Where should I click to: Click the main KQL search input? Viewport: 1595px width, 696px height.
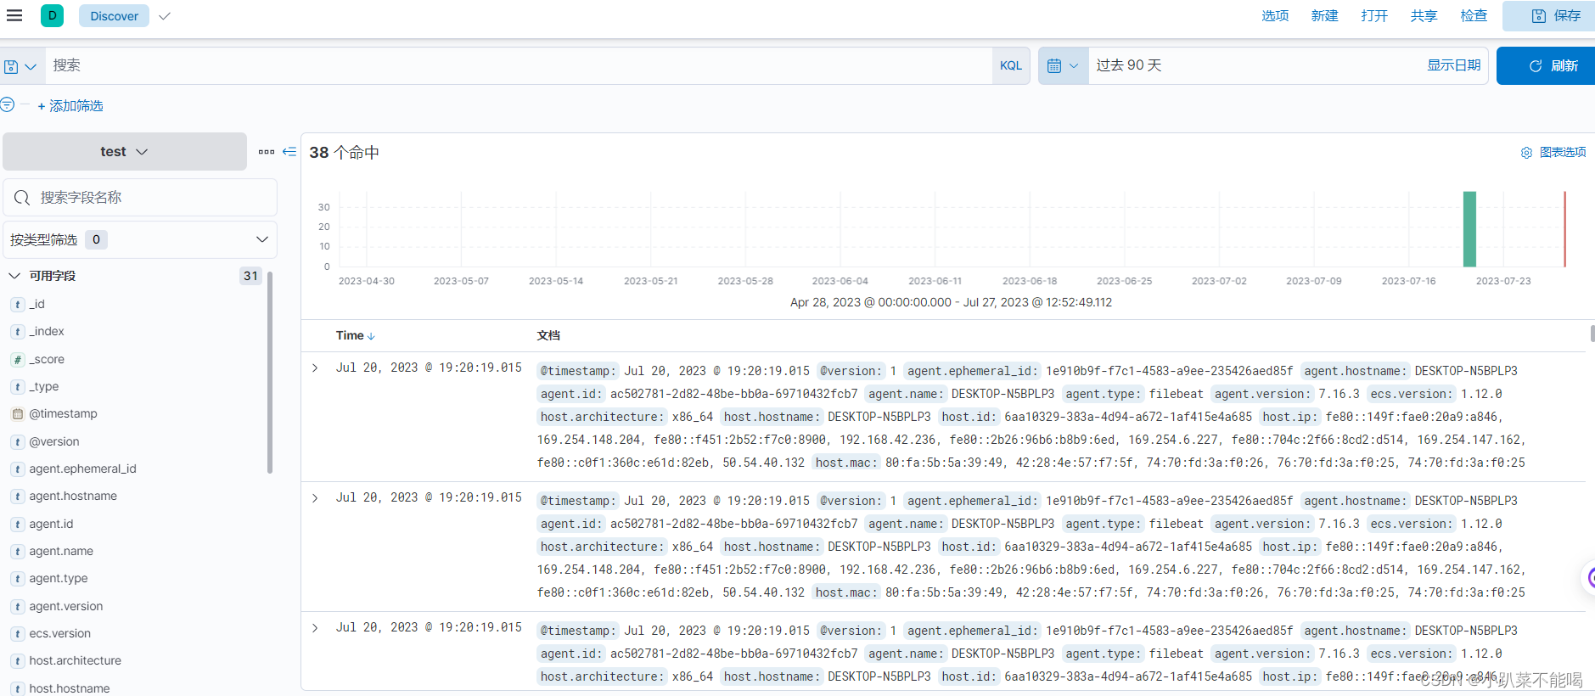click(519, 65)
